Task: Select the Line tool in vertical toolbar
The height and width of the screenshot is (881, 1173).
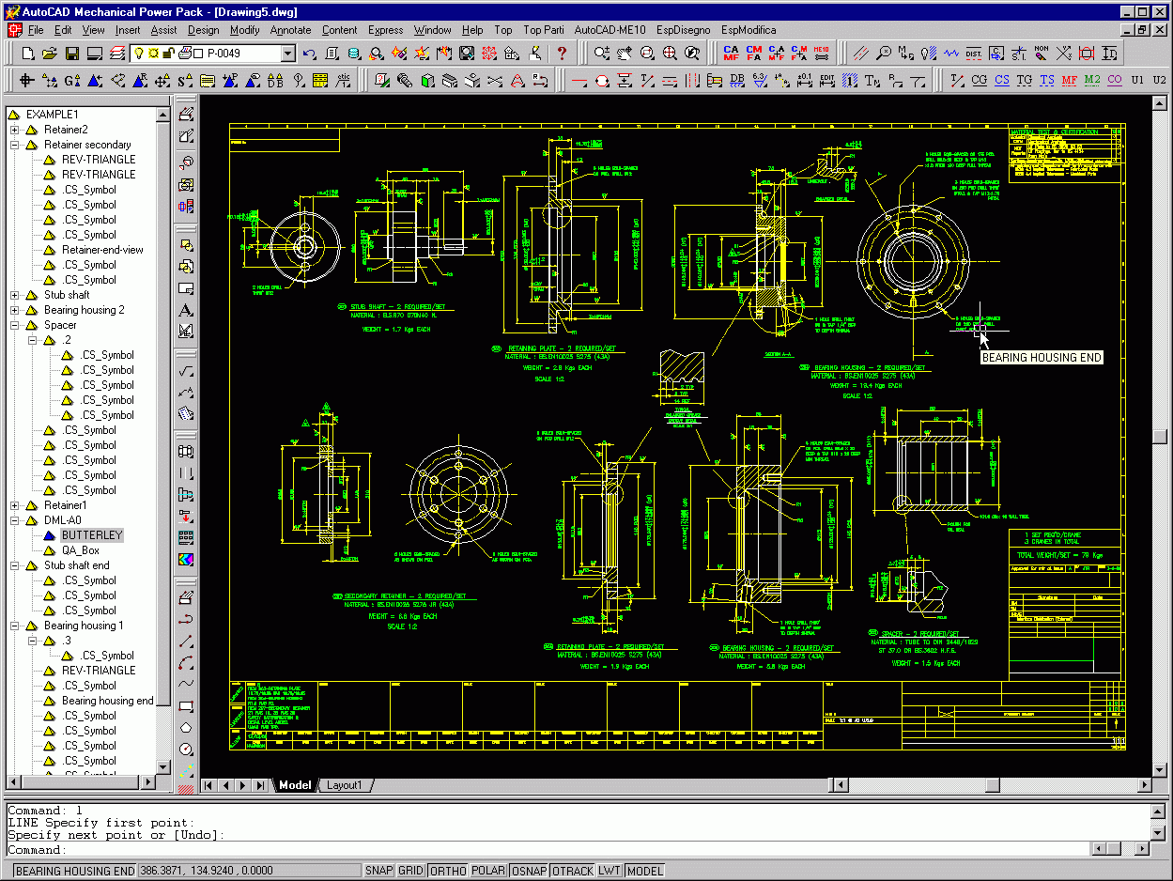Action: [186, 641]
